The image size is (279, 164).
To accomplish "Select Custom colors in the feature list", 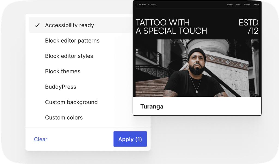I will [64, 118].
